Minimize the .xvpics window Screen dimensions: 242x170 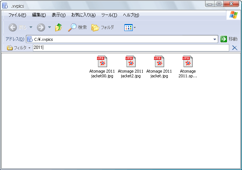pos(210,4)
